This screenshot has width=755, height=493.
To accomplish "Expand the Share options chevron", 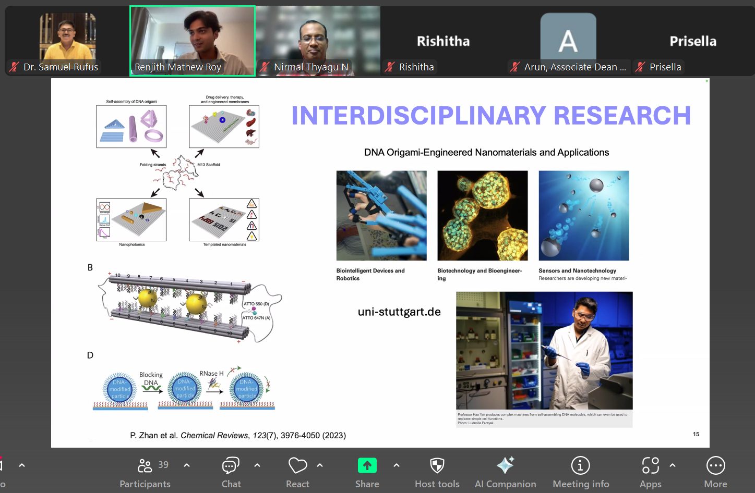I will pos(397,465).
